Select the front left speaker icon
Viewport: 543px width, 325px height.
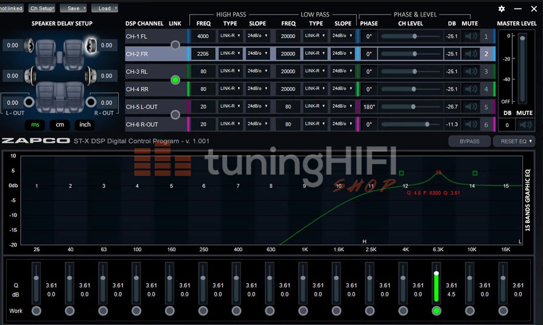(28, 45)
